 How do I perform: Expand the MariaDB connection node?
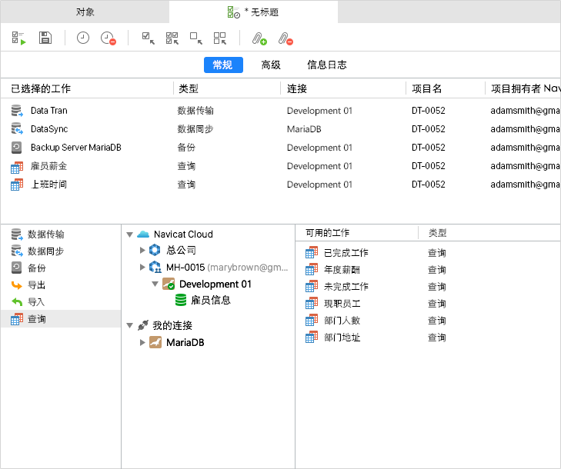tap(142, 342)
